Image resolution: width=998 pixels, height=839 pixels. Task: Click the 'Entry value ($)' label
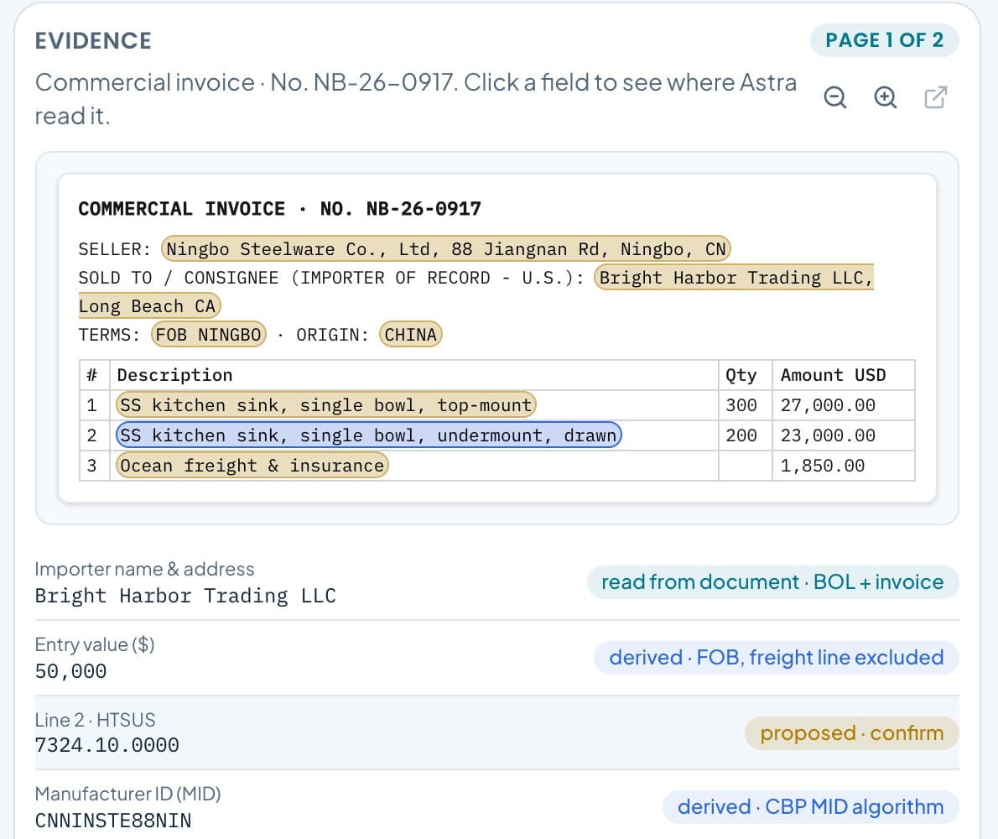click(95, 645)
